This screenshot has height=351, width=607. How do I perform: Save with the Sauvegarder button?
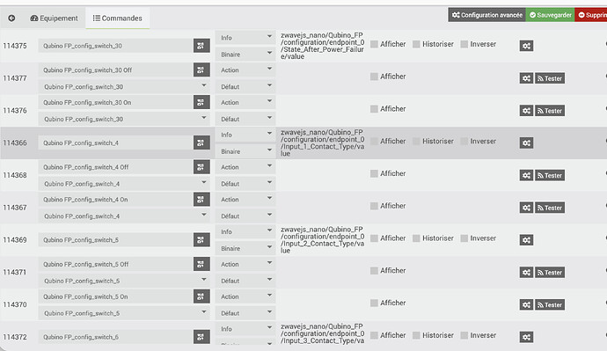pos(550,15)
